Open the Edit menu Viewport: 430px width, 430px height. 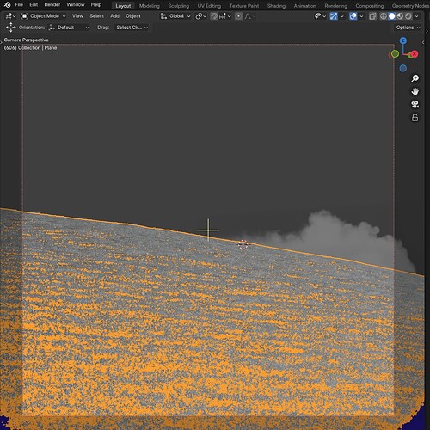(34, 5)
